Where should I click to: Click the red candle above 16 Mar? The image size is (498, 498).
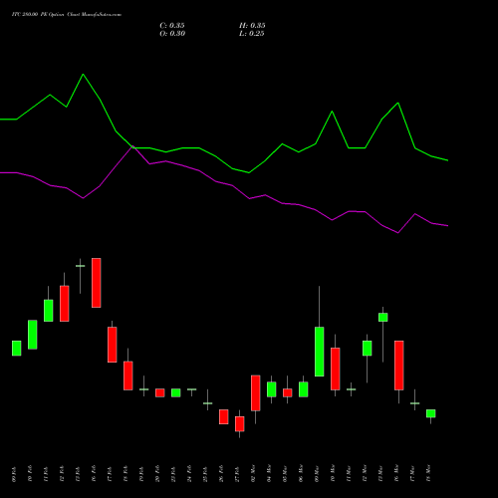pyautogui.click(x=399, y=366)
